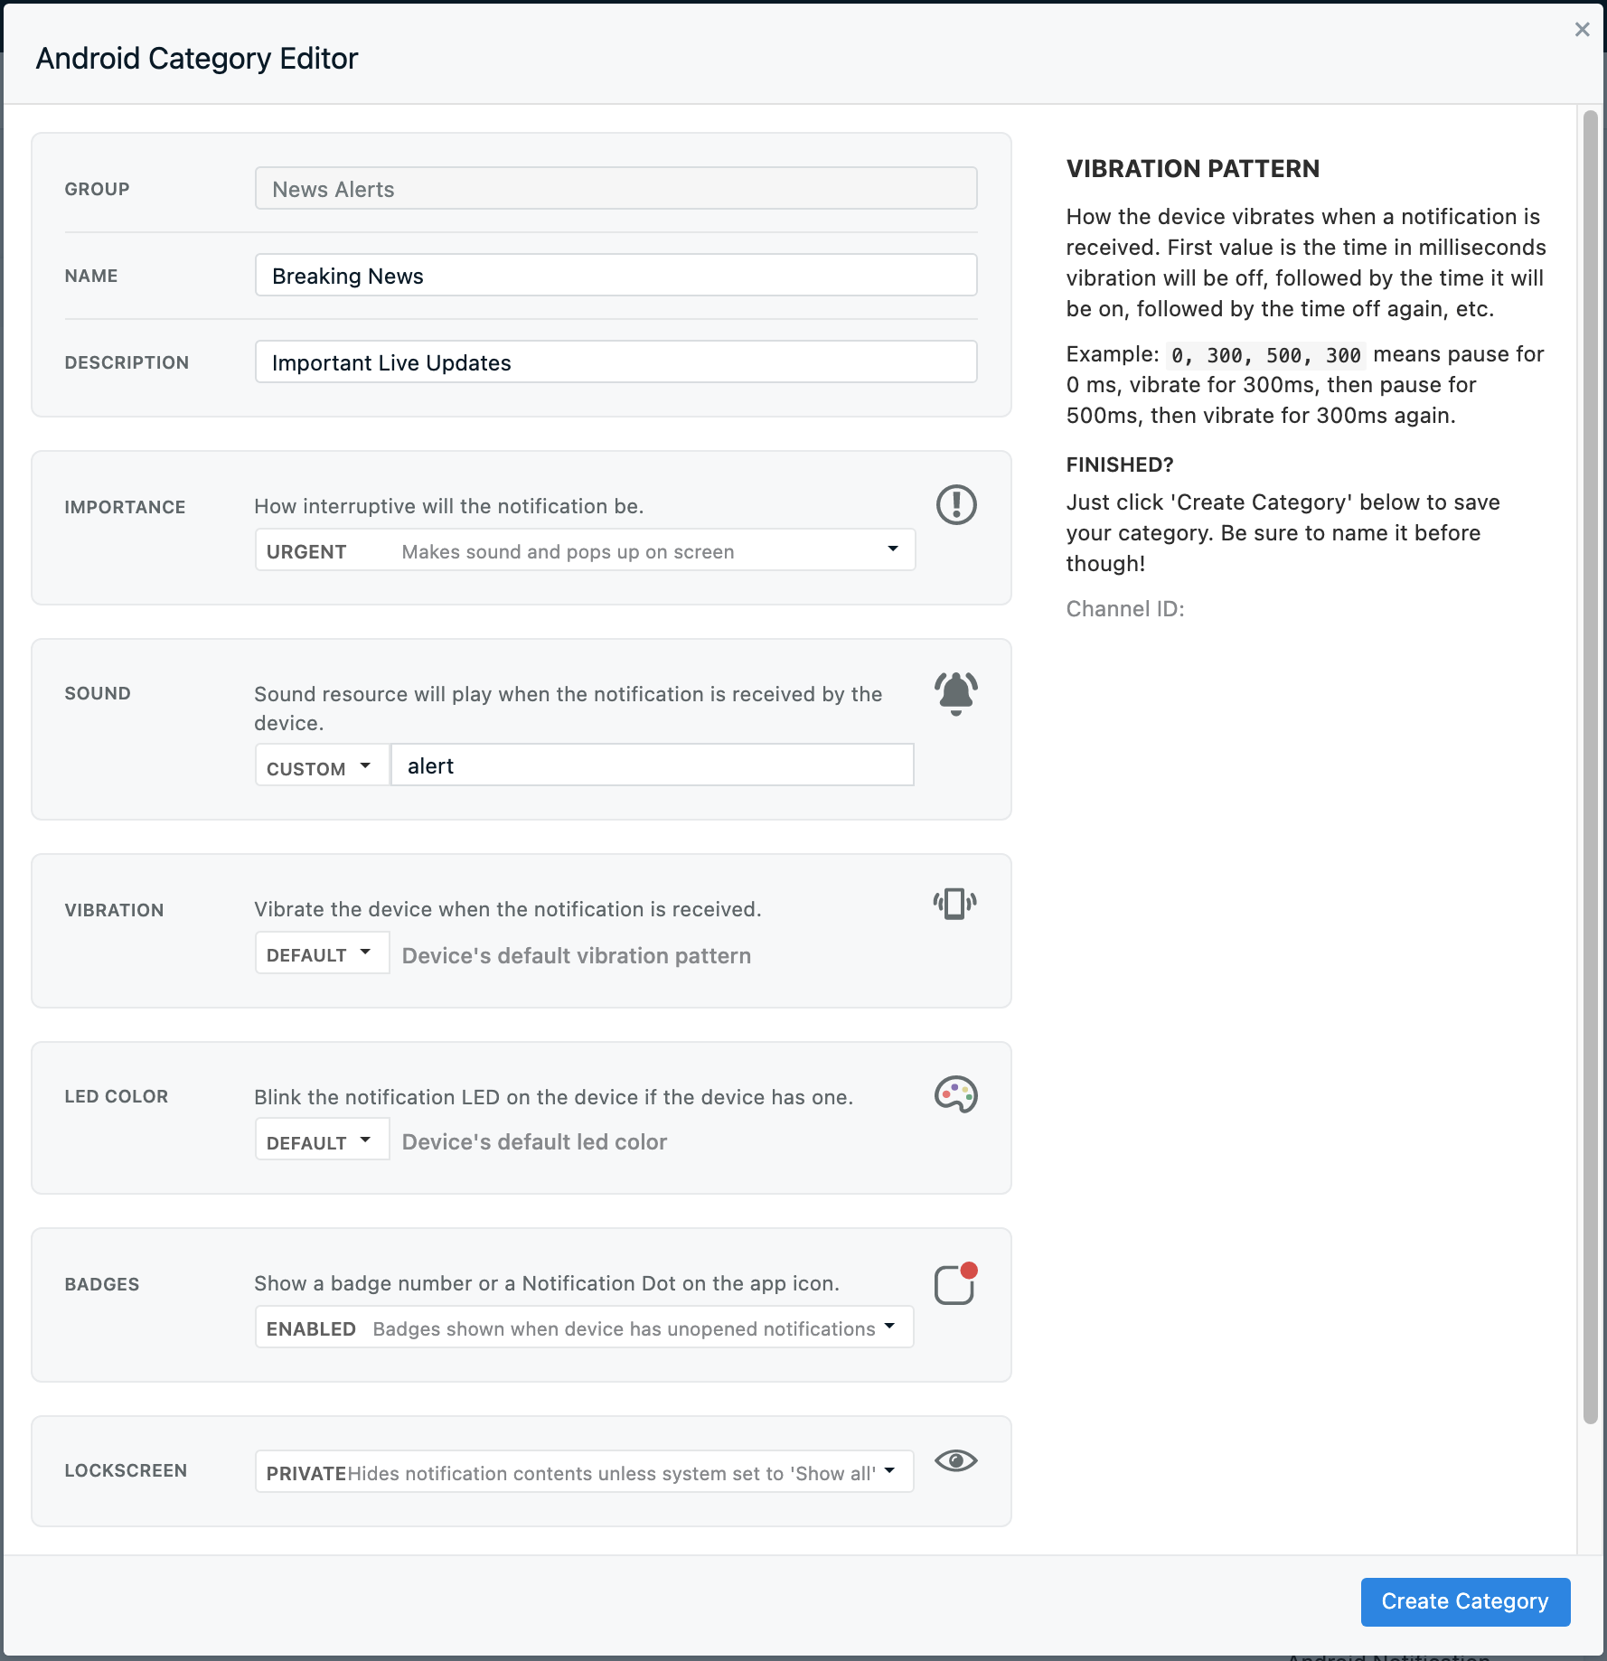Click the badge notification dot icon
This screenshot has height=1661, width=1607.
tap(956, 1283)
